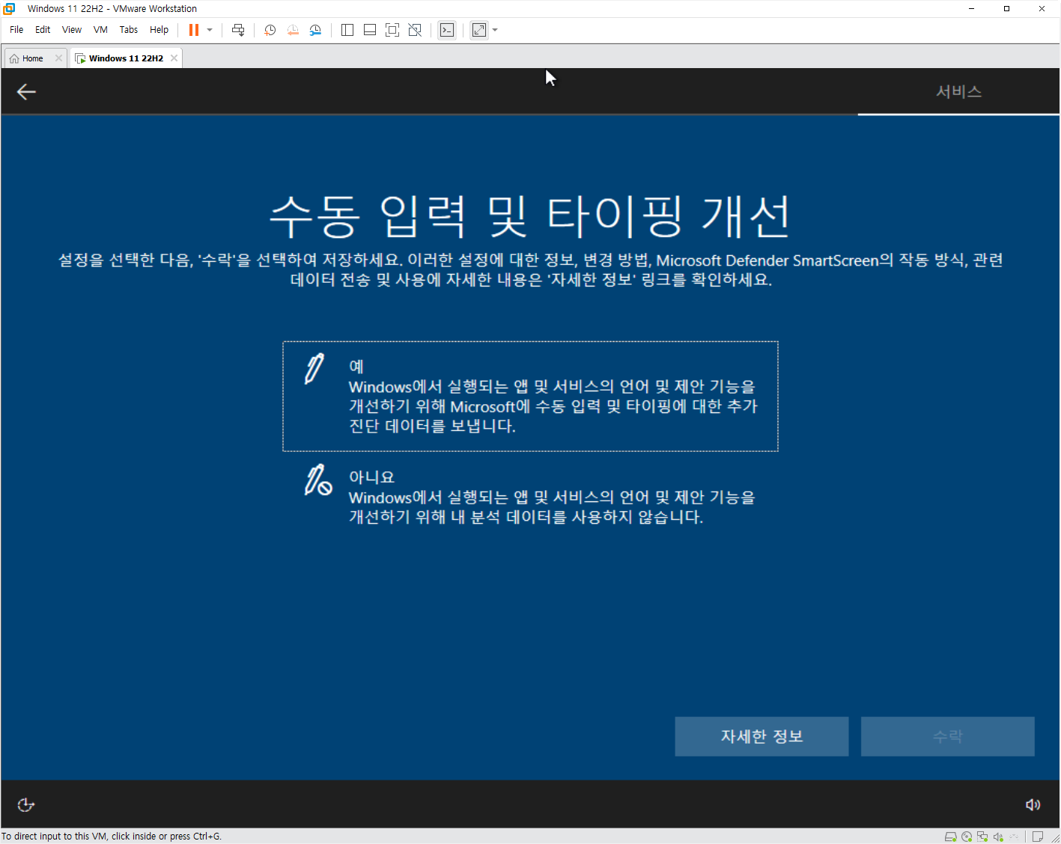Choose the 아니요 option
Image resolution: width=1061 pixels, height=844 pixels.
coord(530,496)
